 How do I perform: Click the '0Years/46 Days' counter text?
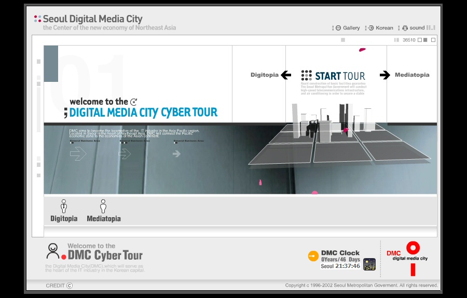(x=340, y=259)
